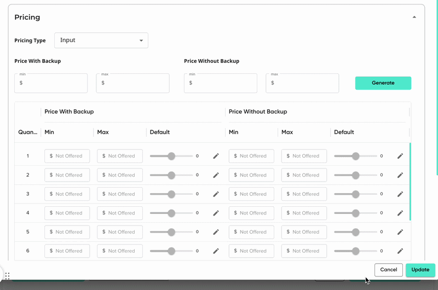438x290 pixels.
Task: Click the drag handle dots at bottom left
Action: coord(8,276)
